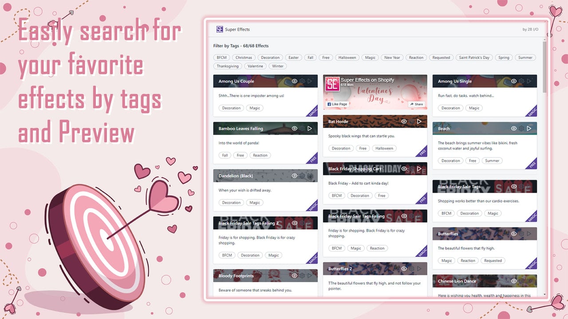Filter effects by the Halloween tag
The height and width of the screenshot is (319, 568).
[x=347, y=58]
